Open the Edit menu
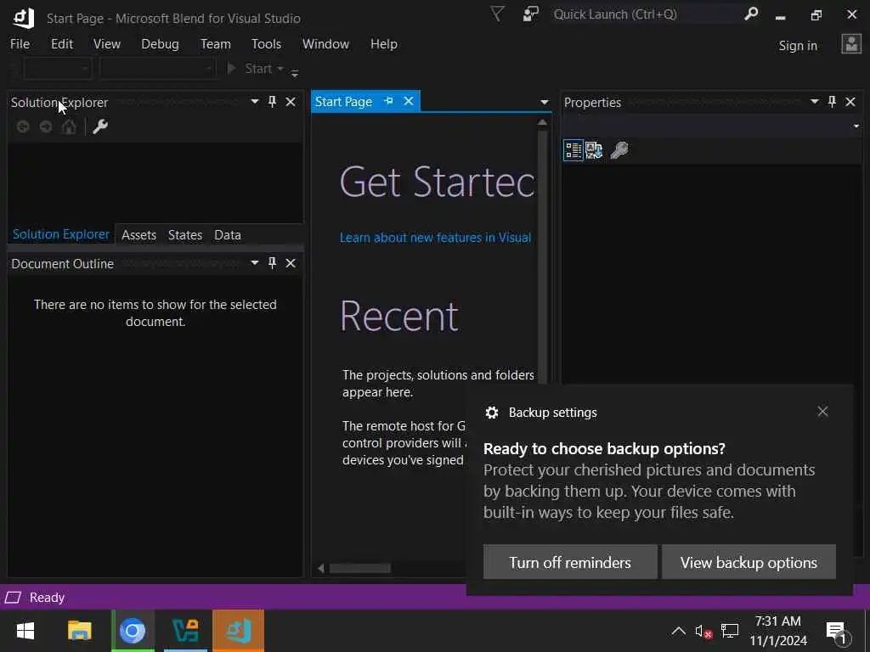 pyautogui.click(x=61, y=44)
